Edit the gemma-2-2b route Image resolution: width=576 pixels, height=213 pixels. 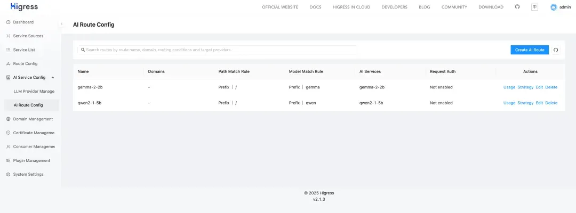pos(539,87)
